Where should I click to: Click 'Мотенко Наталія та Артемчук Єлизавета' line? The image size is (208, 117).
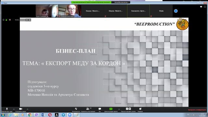point(58,95)
